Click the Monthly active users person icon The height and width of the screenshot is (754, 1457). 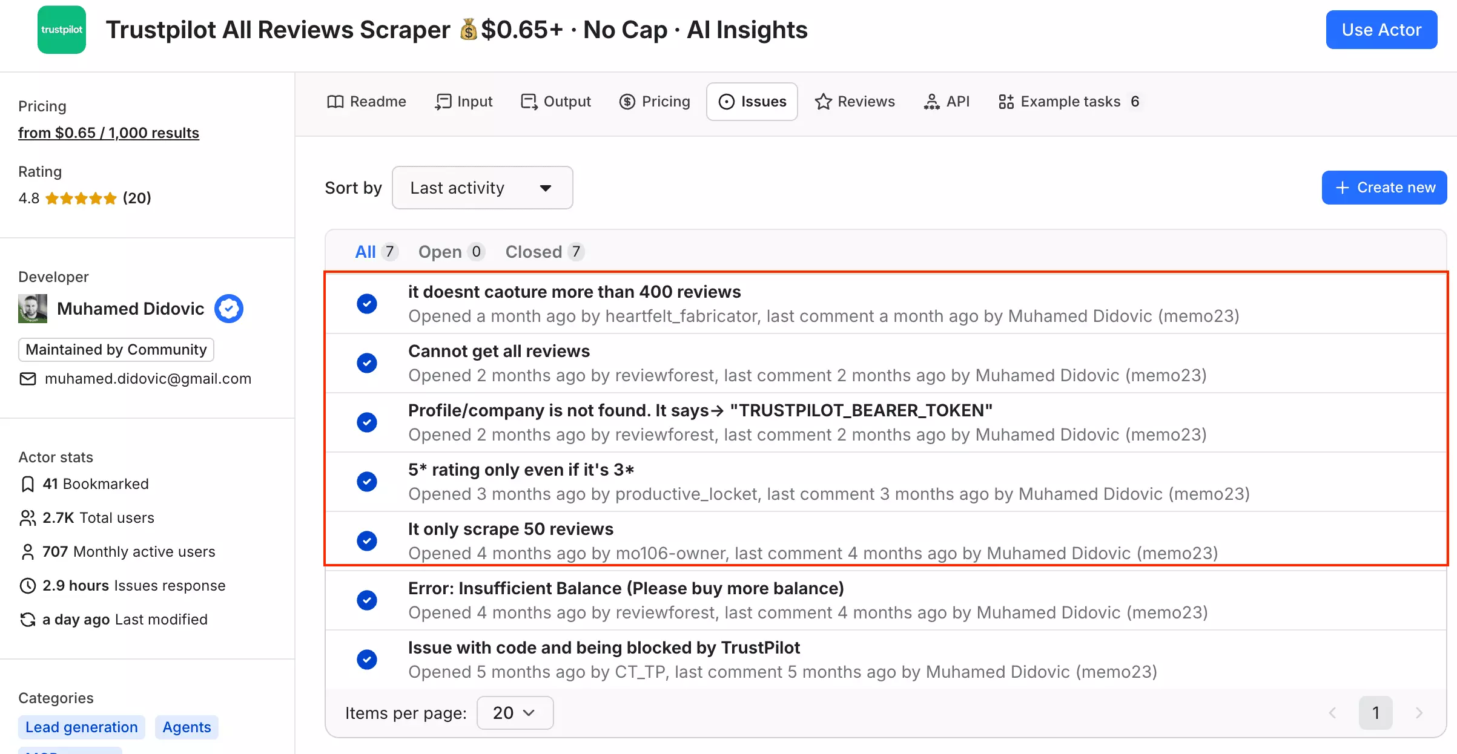pyautogui.click(x=28, y=552)
